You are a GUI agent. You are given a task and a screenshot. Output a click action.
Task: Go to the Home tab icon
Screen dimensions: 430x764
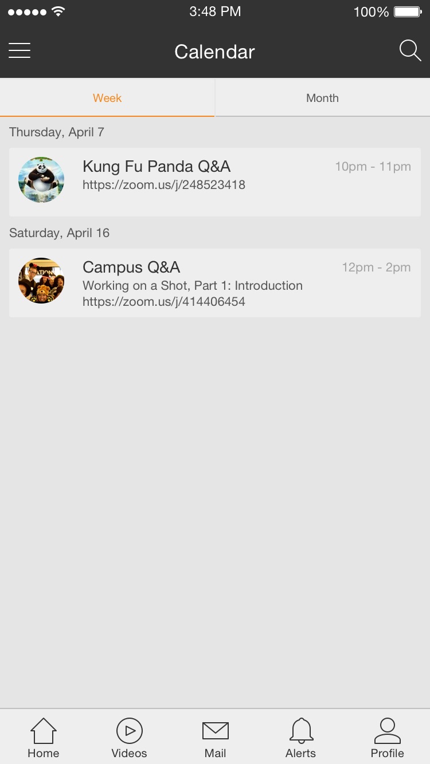(x=44, y=731)
